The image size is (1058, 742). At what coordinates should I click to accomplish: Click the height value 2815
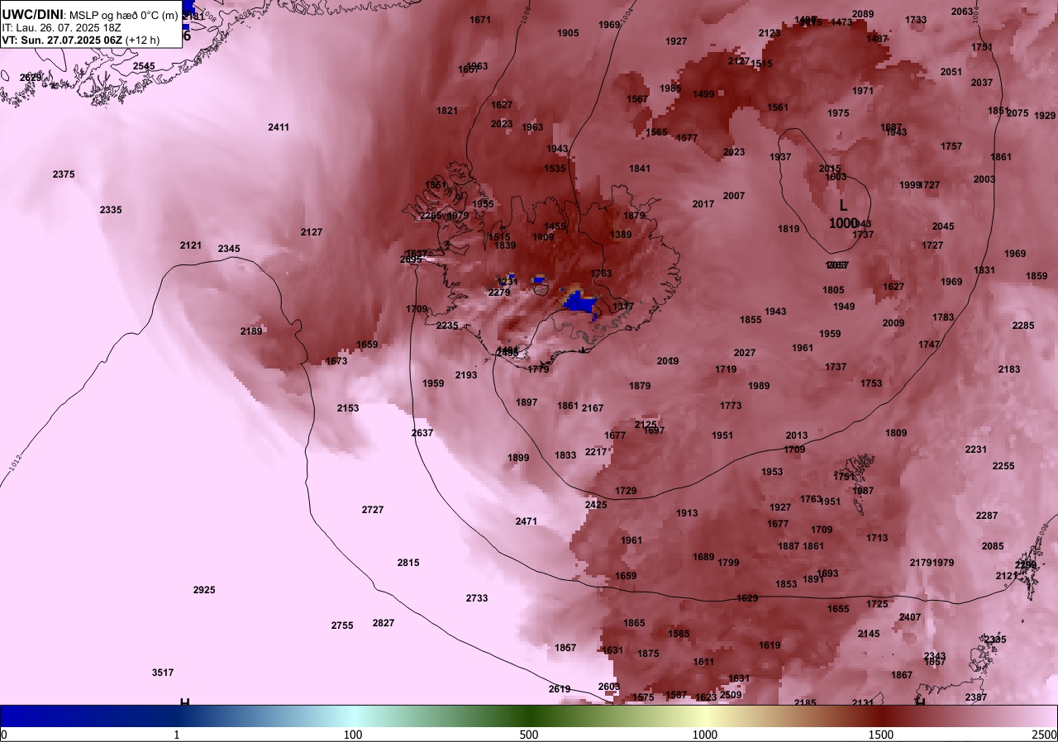click(408, 563)
